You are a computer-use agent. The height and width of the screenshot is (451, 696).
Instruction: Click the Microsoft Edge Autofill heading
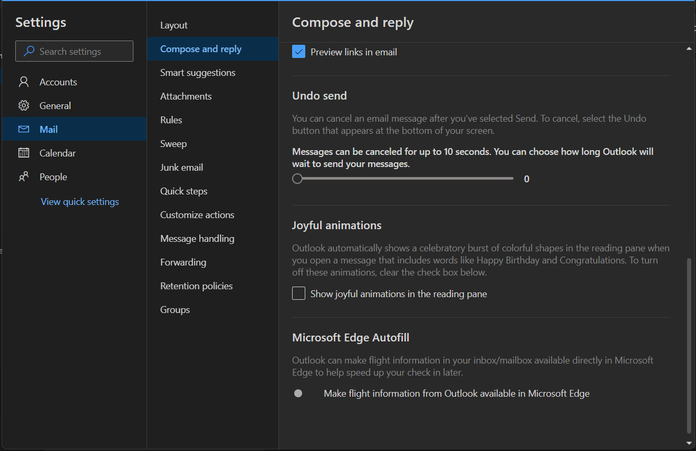point(351,337)
